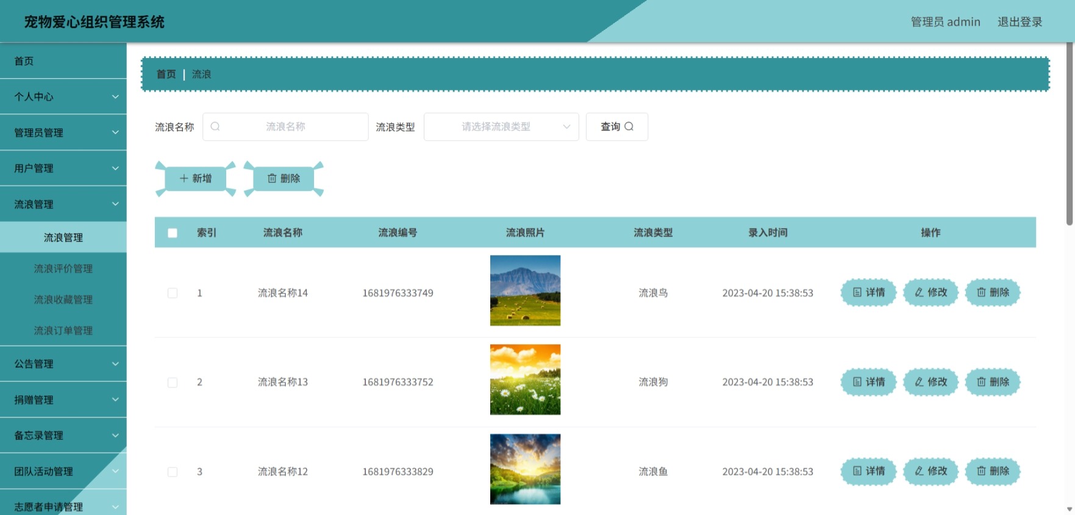Open daisy field thumbnail of 流浪名称13
The height and width of the screenshot is (515, 1075).
click(x=525, y=380)
